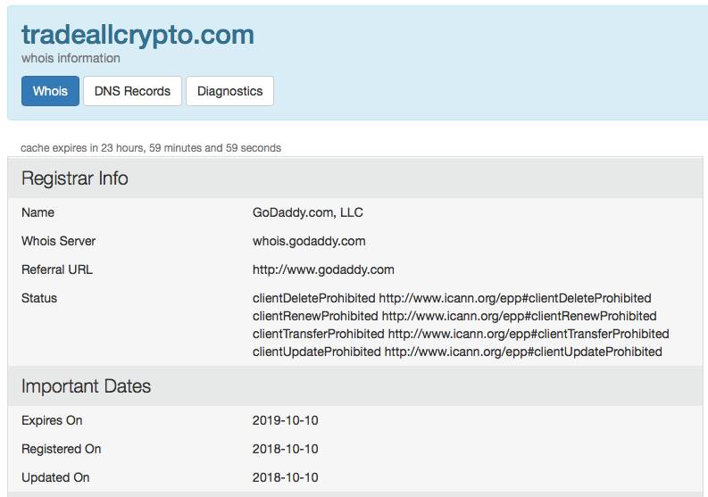708x497 pixels.
Task: Click the 'whois information' subtitle text
Action: point(71,58)
